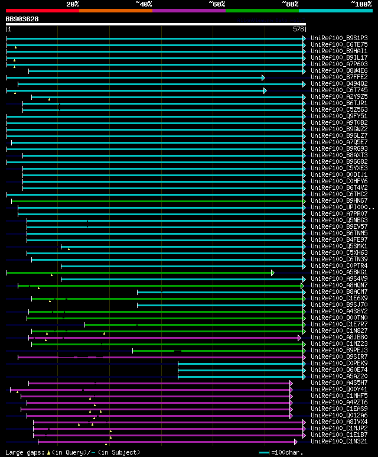Viewport: 378px width, 457px height.
Task: Select the UniRef100_Q9FY51 label
Action: pyautogui.click(x=339, y=116)
